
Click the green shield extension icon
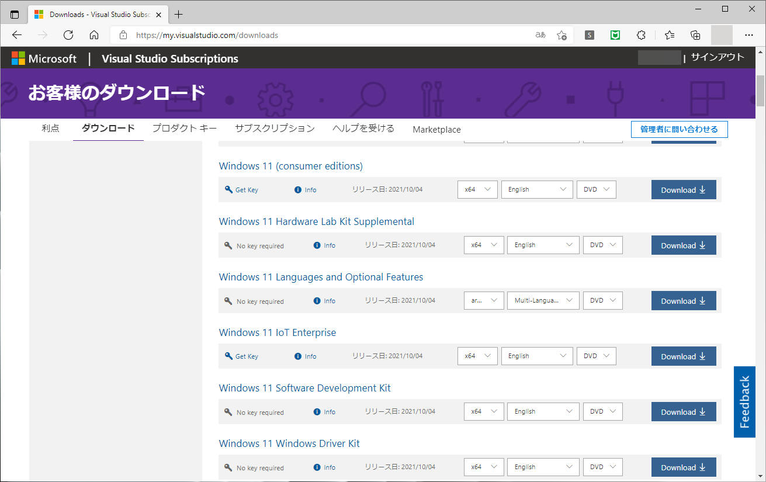click(x=615, y=35)
